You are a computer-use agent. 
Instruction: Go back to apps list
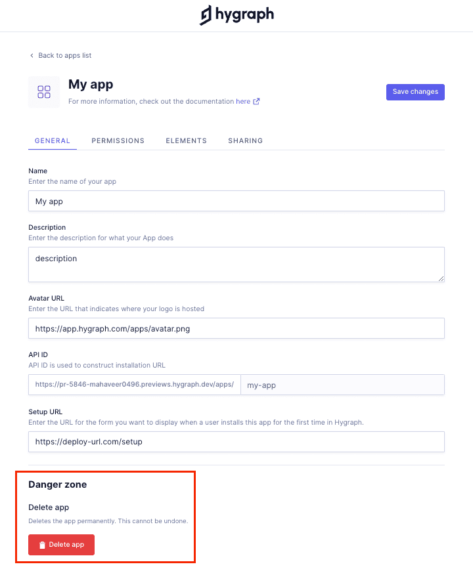(64, 56)
